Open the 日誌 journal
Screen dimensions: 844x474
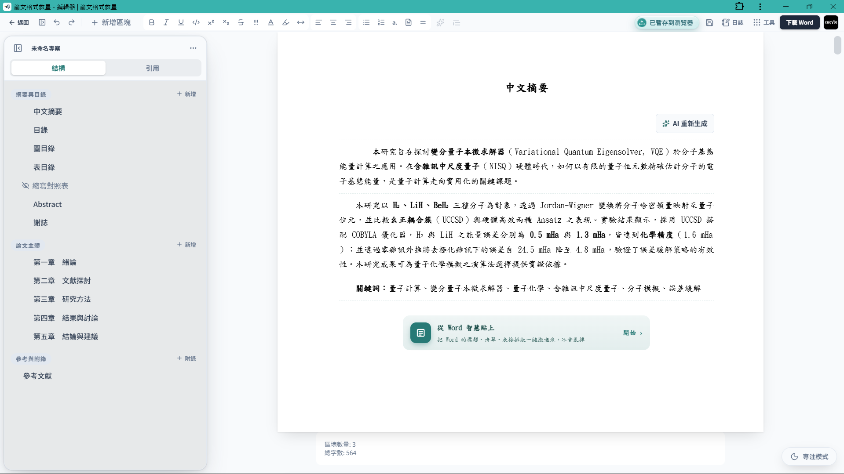(x=733, y=22)
